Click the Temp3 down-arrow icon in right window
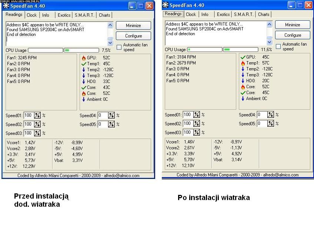Viewport: 314px width, 226px height. (243, 75)
